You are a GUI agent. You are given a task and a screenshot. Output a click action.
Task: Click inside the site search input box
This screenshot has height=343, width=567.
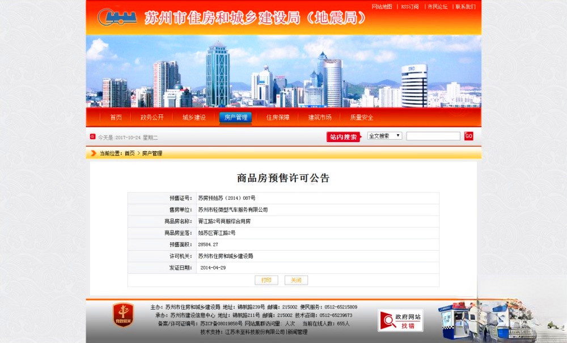(433, 135)
